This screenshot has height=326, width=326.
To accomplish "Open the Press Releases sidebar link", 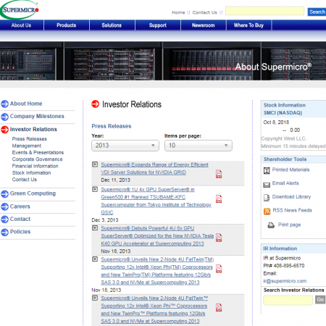I will (x=30, y=139).
